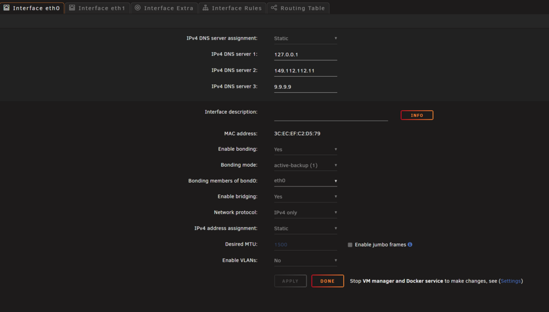Open the Interface Extra tab
This screenshot has width=549, height=312.
tap(164, 8)
